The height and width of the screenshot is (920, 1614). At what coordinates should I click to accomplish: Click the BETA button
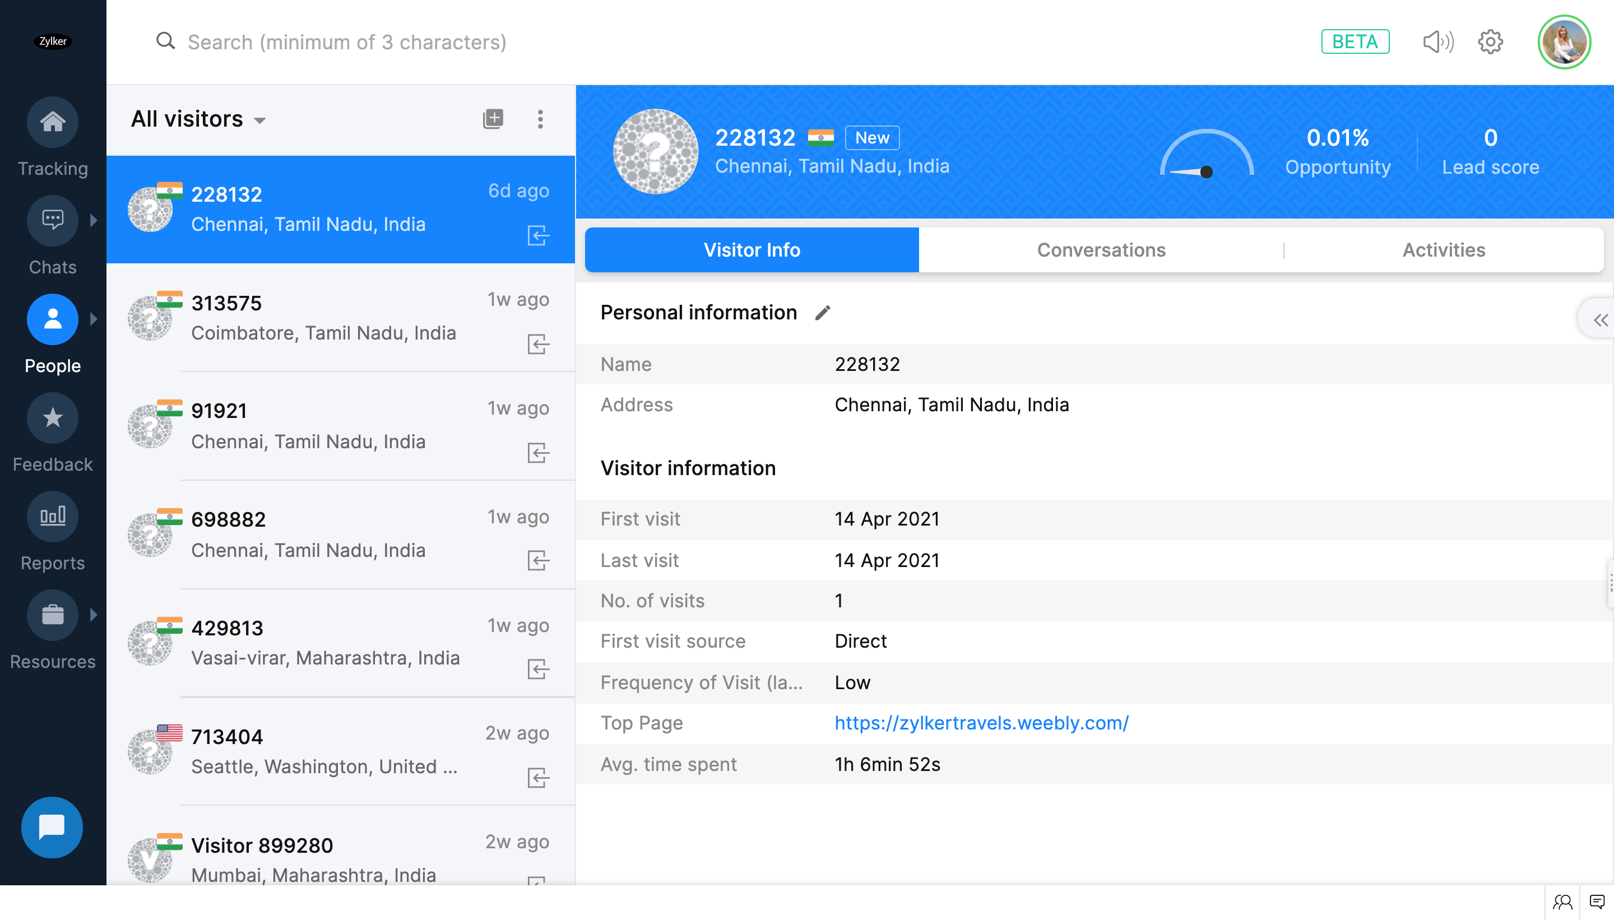click(x=1355, y=41)
